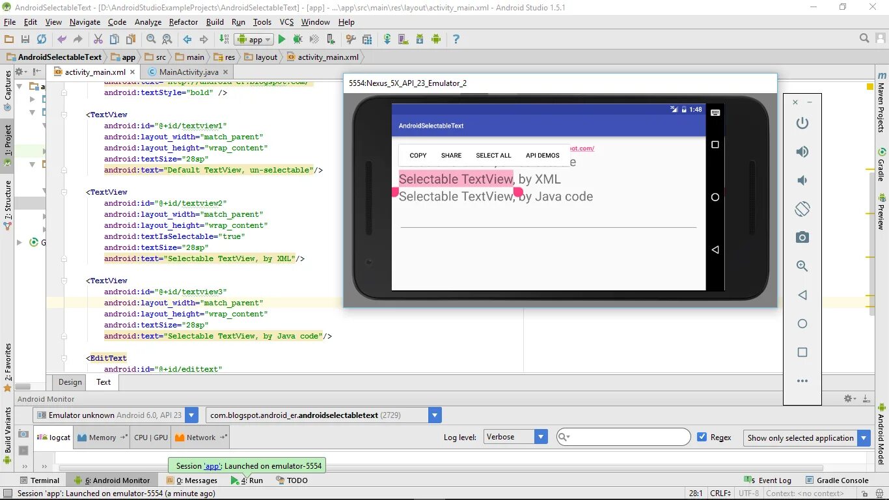This screenshot has height=500, width=889.
Task: Click the navigate Back arrow in toolbar
Action: click(x=187, y=39)
